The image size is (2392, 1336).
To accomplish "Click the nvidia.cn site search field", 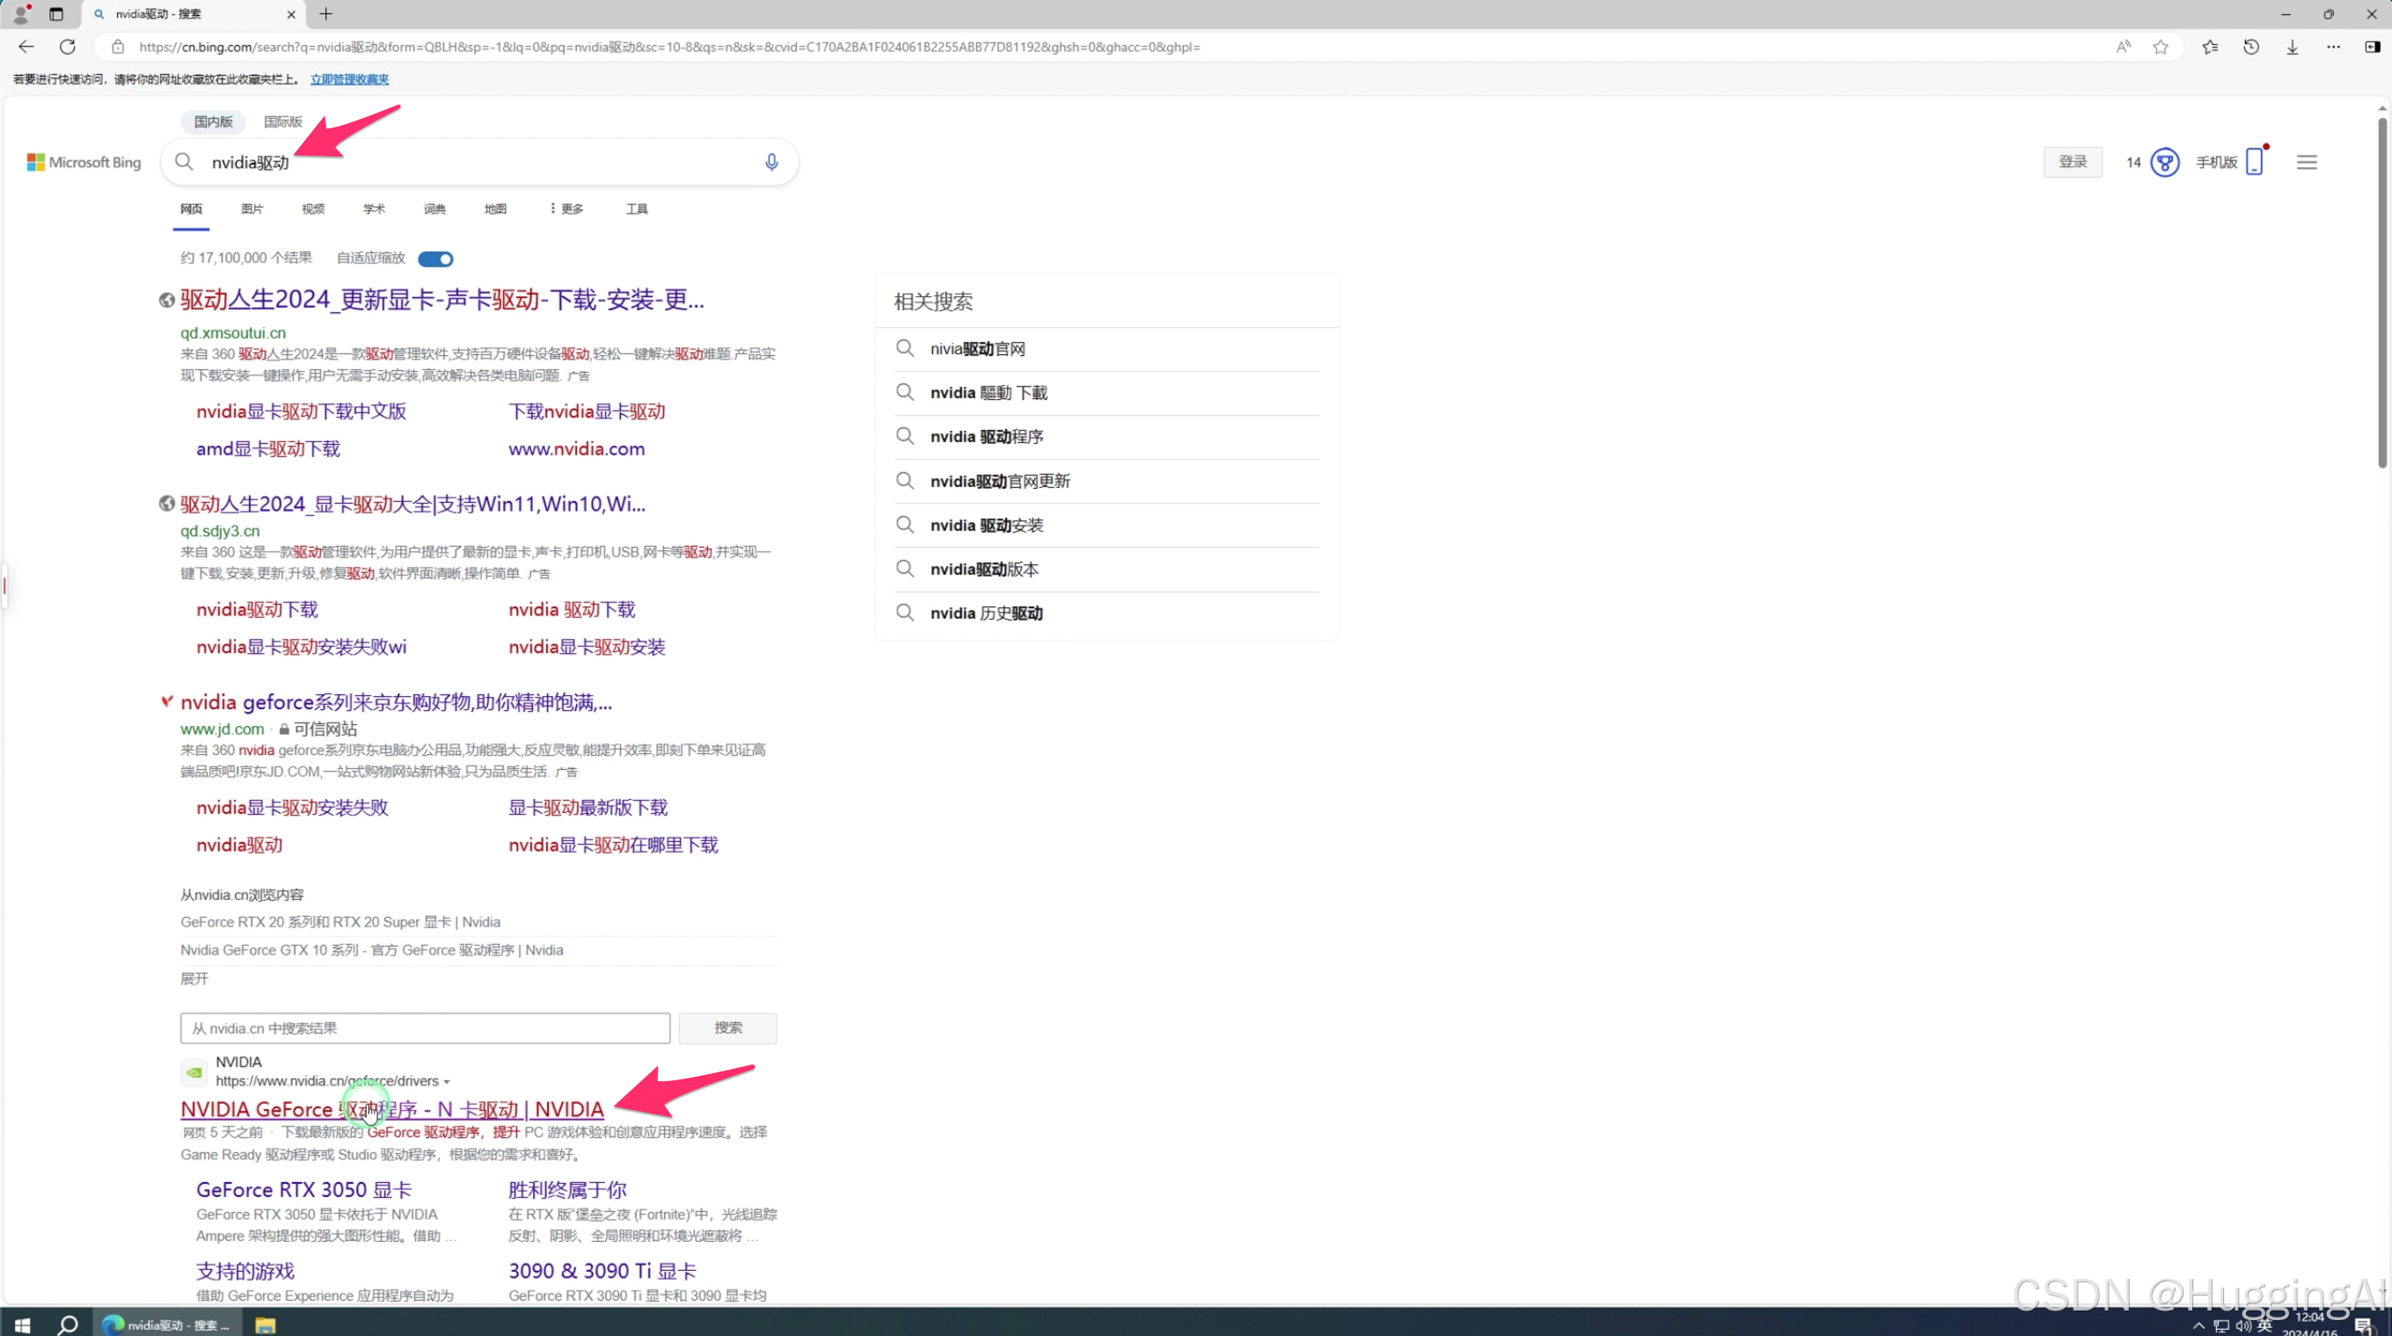I will point(425,1028).
